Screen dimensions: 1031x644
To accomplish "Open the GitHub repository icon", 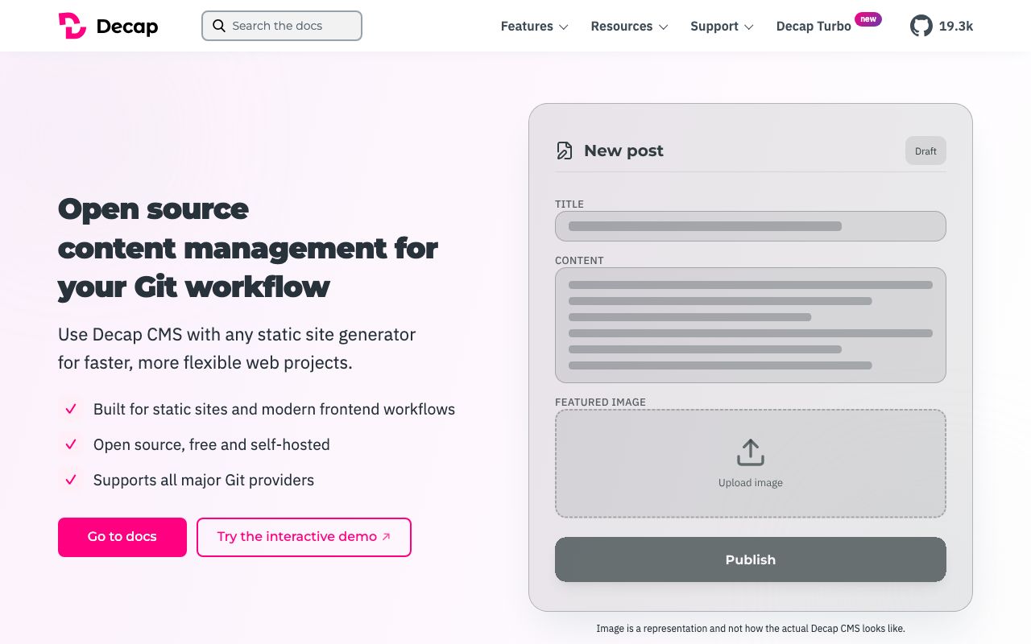I will coord(921,26).
